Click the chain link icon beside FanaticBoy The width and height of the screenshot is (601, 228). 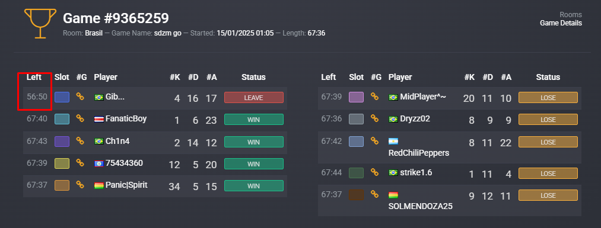80,118
